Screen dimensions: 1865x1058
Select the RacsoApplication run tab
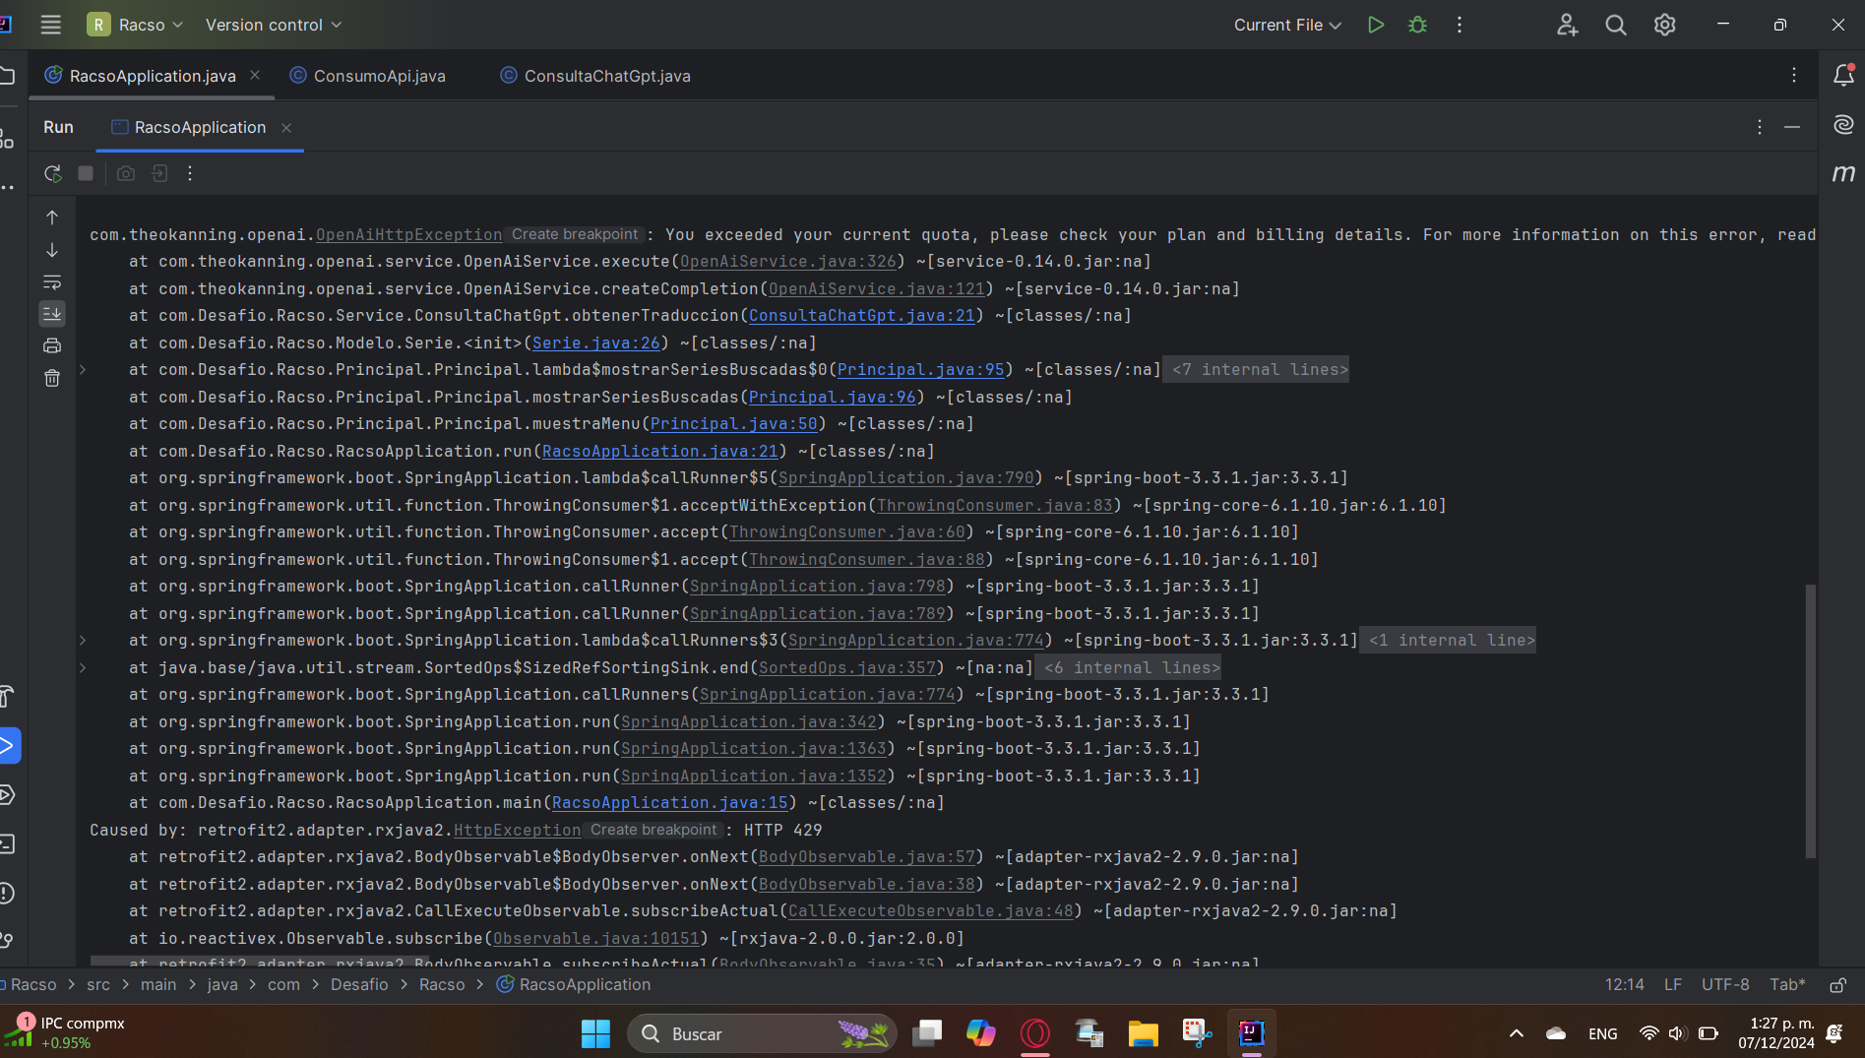point(200,127)
